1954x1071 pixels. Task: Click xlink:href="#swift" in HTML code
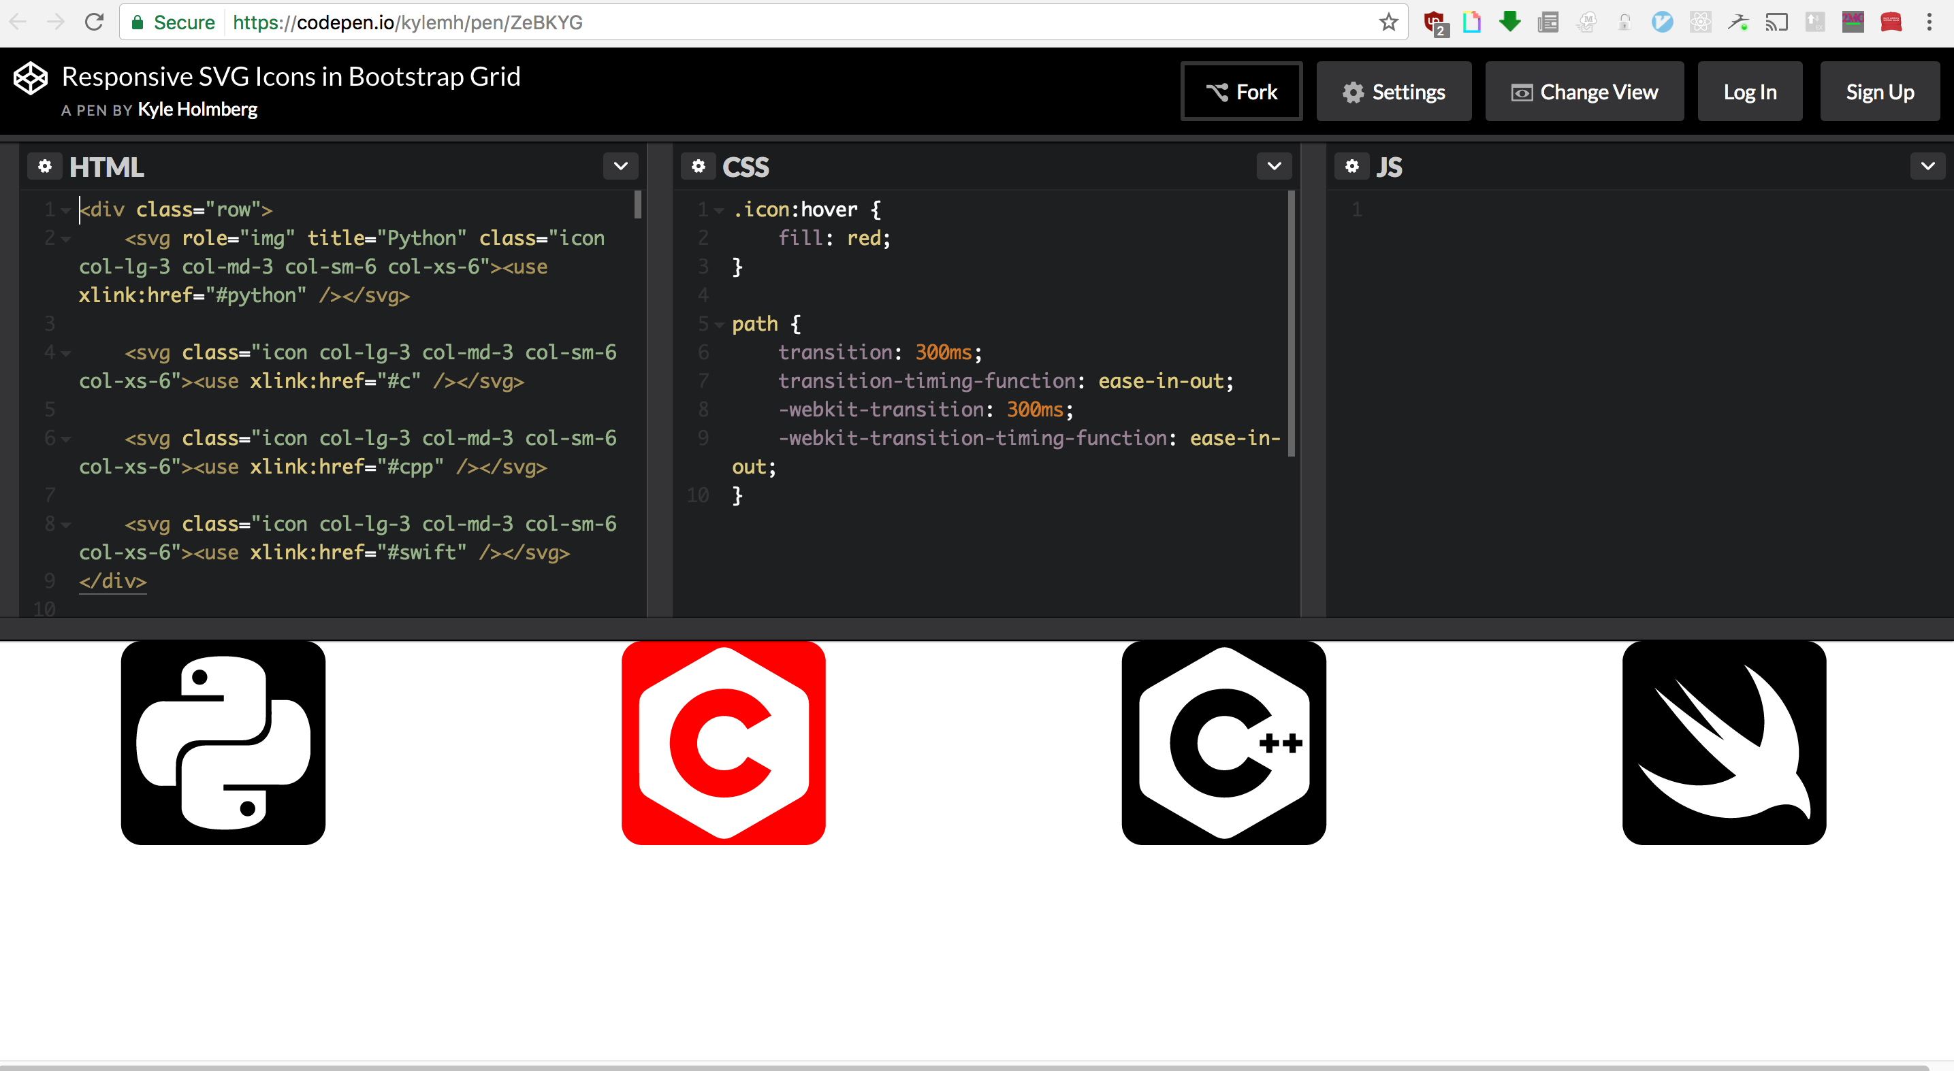point(359,552)
